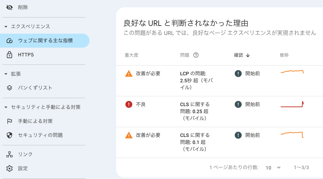
Task: Open the LCP の問題 2.5秒超 row
Action: click(219, 81)
